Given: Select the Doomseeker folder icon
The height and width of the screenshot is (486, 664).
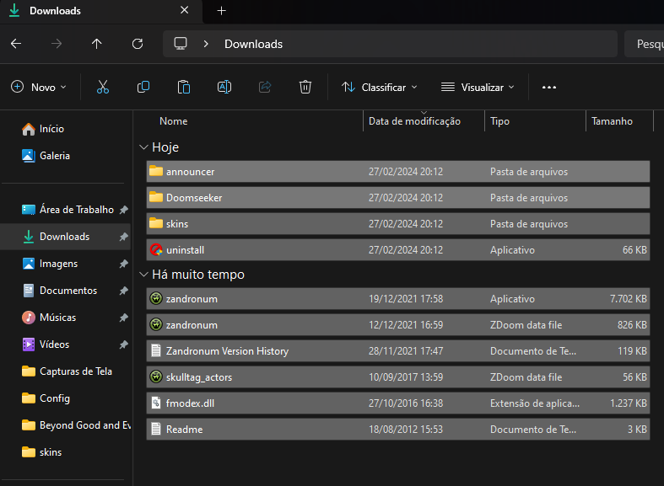Looking at the screenshot, I should click(156, 197).
